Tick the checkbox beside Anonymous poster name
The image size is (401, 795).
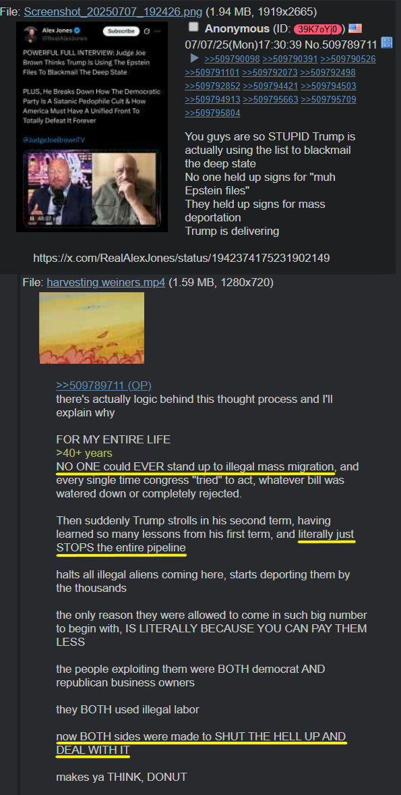193,28
